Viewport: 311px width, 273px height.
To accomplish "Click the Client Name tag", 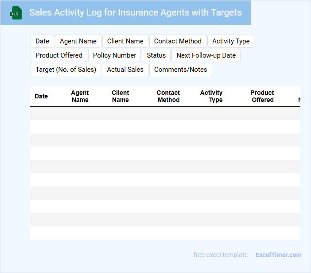I will pos(125,41).
